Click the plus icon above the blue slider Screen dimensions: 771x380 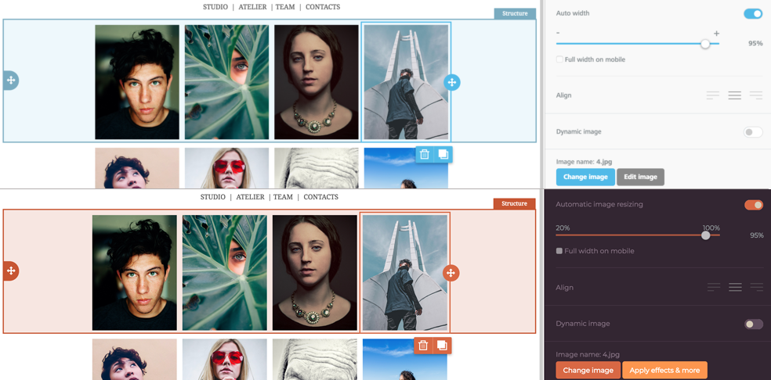(x=716, y=34)
